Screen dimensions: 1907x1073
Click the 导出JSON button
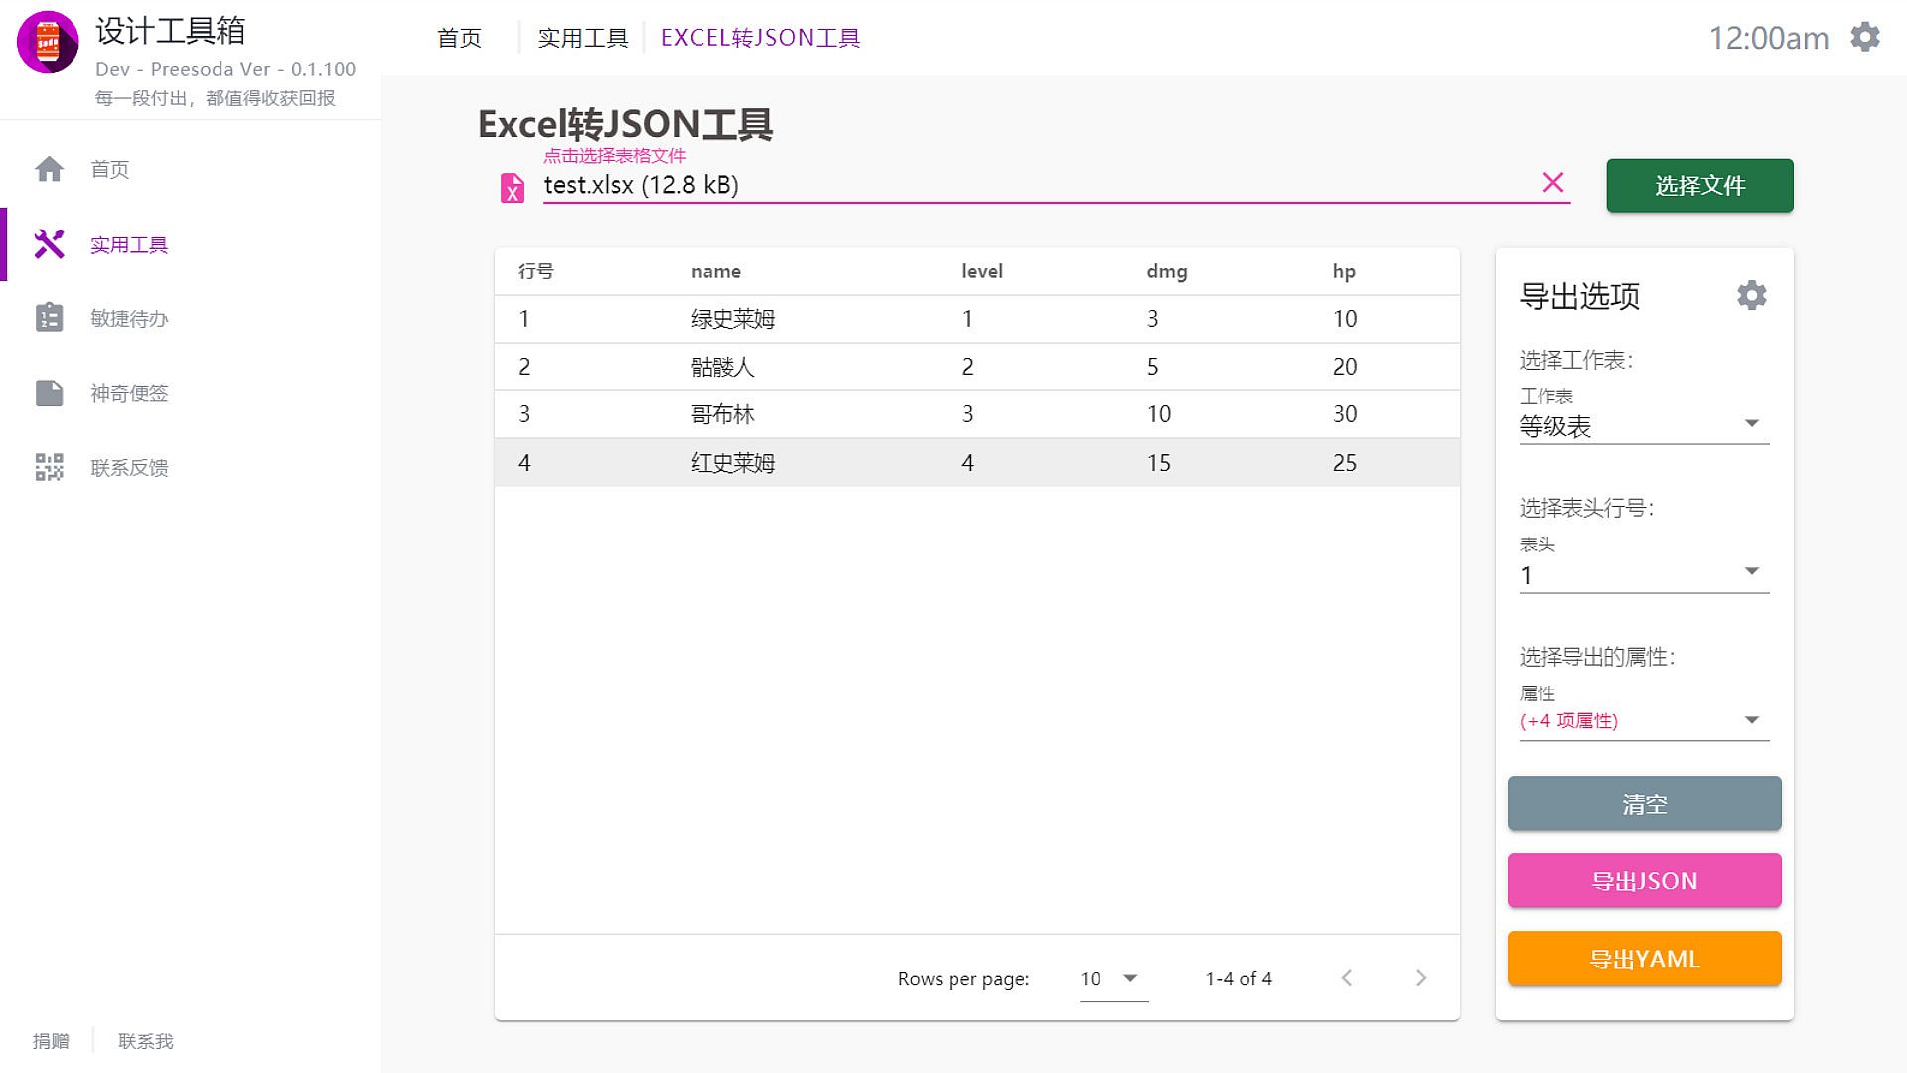[x=1644, y=880]
